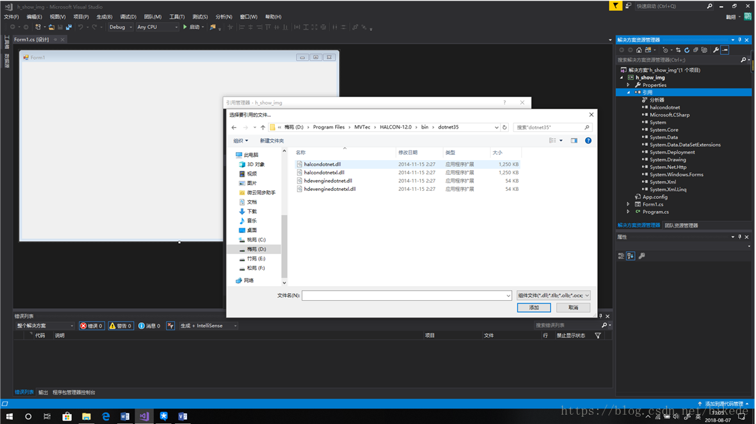Open the error scope dropdown in Error List

45,326
